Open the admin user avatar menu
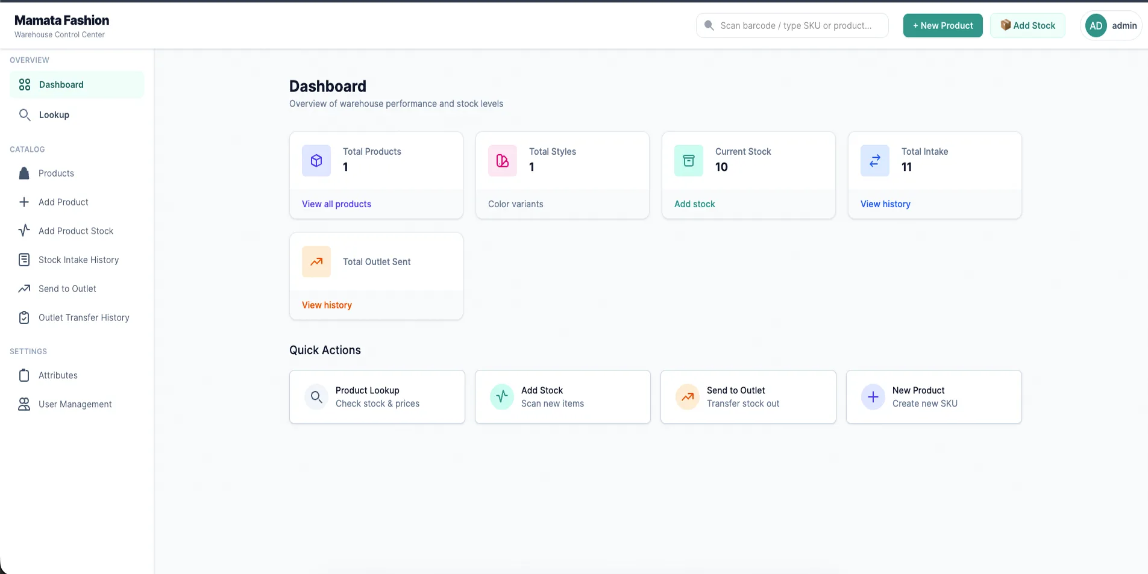The image size is (1148, 574). [x=1111, y=26]
